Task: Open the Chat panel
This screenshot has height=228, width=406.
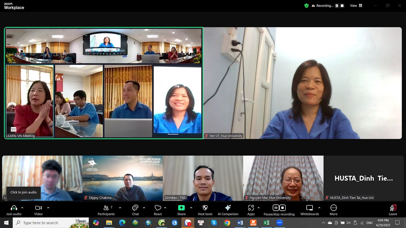Action: point(135,210)
